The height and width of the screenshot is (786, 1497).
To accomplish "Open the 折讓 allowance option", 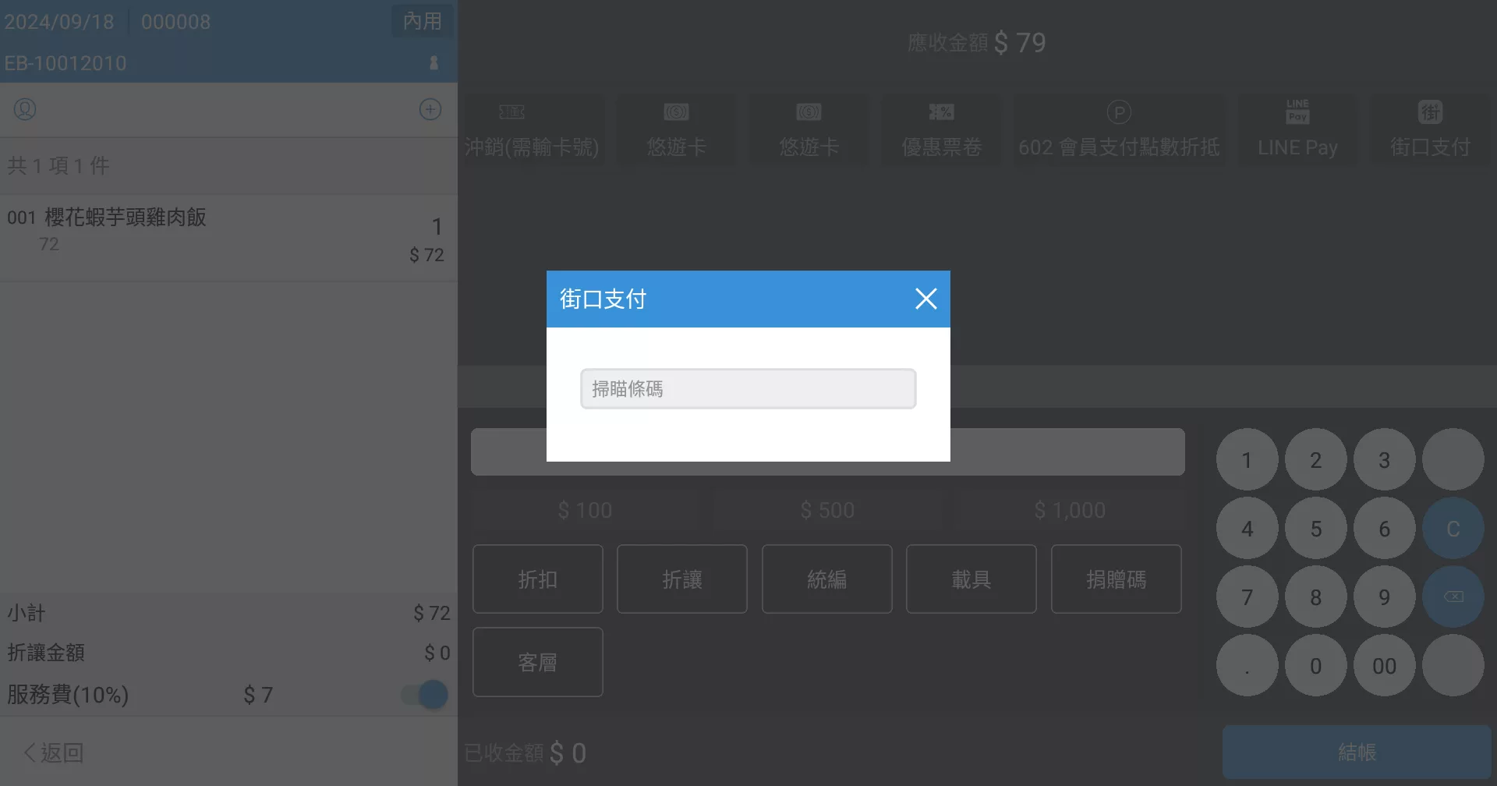I will click(x=682, y=579).
